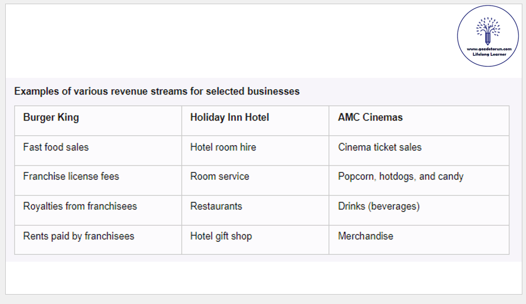The height and width of the screenshot is (304, 526).
Task: Select the Cinema ticket sales cell
Action: tap(380, 147)
